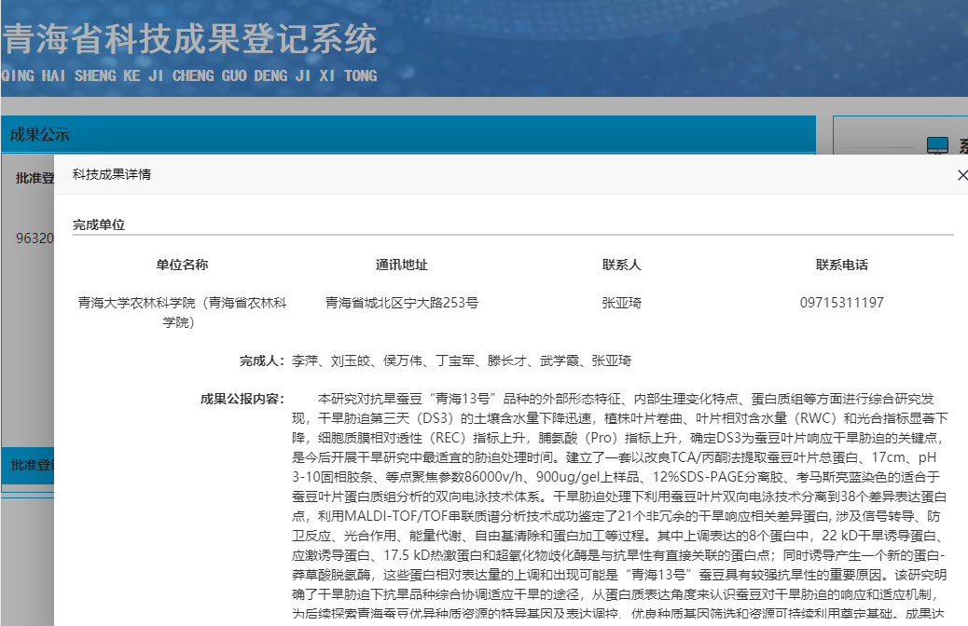This screenshot has width=968, height=626.
Task: Click the 青海省科技成果登记系统 site title
Action: pyautogui.click(x=189, y=39)
